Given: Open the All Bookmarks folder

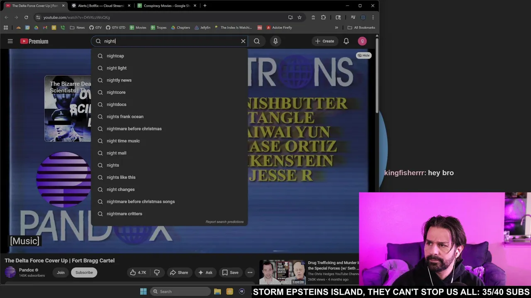Looking at the screenshot, I should pos(361,28).
